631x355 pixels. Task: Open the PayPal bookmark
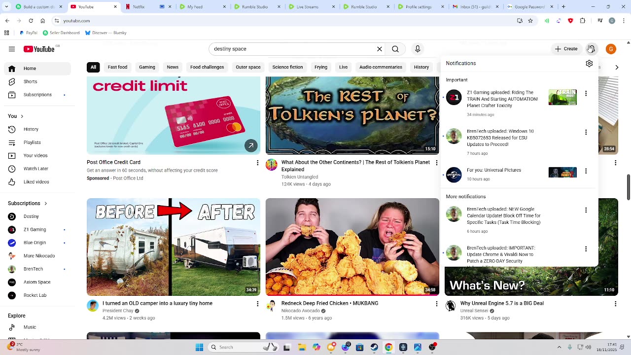(29, 33)
